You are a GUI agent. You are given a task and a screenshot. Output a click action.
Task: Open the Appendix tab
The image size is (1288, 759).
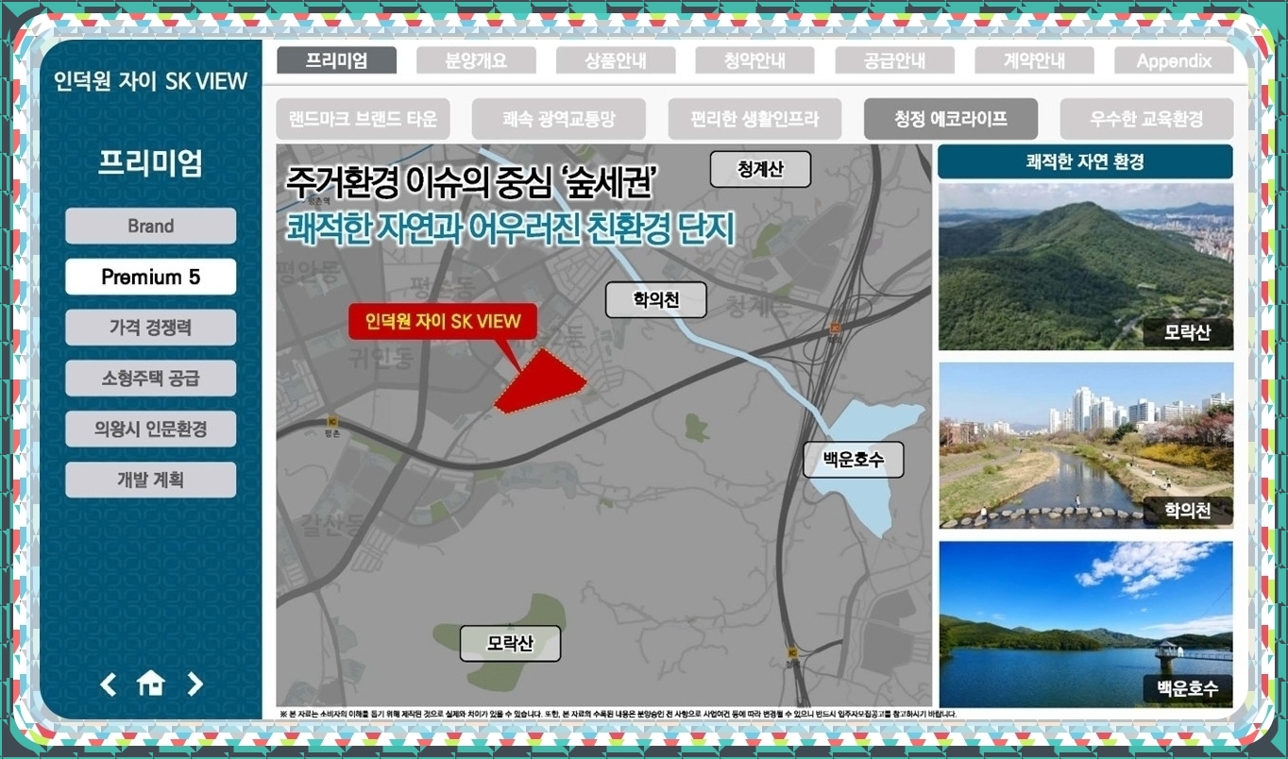1174,60
